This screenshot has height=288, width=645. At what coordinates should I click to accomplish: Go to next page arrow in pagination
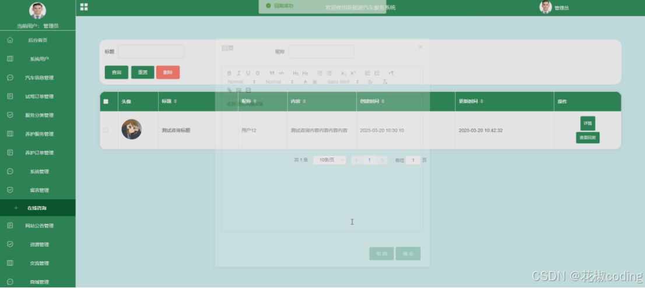(x=382, y=160)
